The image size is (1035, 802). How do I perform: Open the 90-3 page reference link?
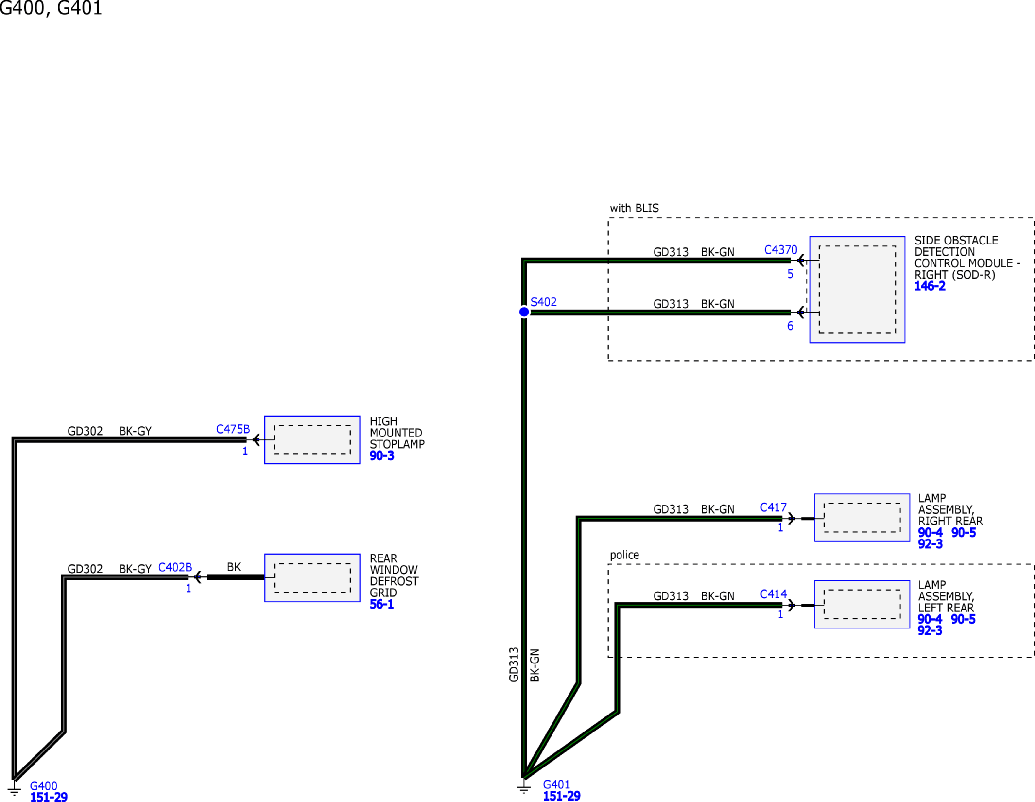click(381, 456)
